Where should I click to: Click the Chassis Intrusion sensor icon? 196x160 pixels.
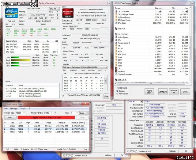point(116,74)
